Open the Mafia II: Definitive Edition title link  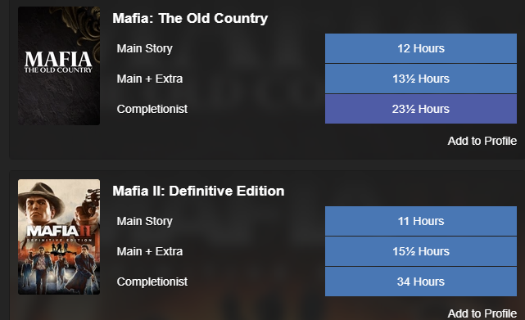198,192
